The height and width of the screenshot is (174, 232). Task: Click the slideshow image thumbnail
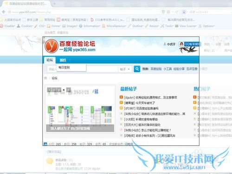[80, 109]
